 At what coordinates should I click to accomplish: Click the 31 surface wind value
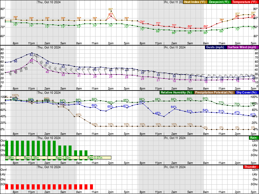79,76
